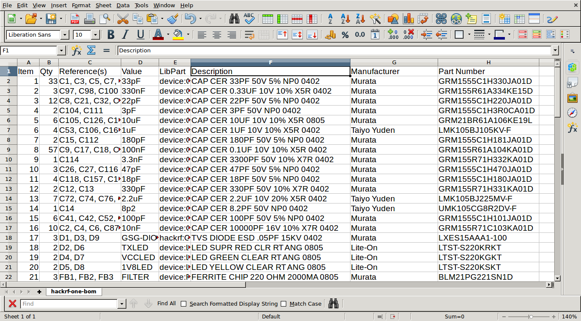Toggle wrap text icon
This screenshot has width=581, height=321.
pyautogui.click(x=250, y=35)
